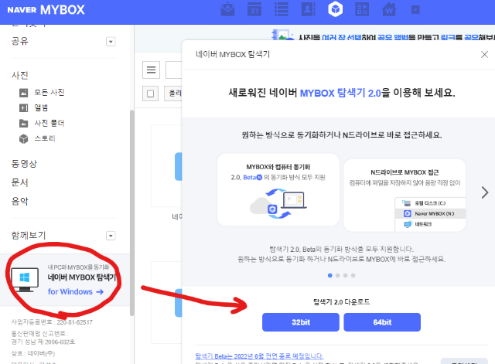
Task: Expand the 공유 section dropdown arrow
Action: [x=111, y=42]
